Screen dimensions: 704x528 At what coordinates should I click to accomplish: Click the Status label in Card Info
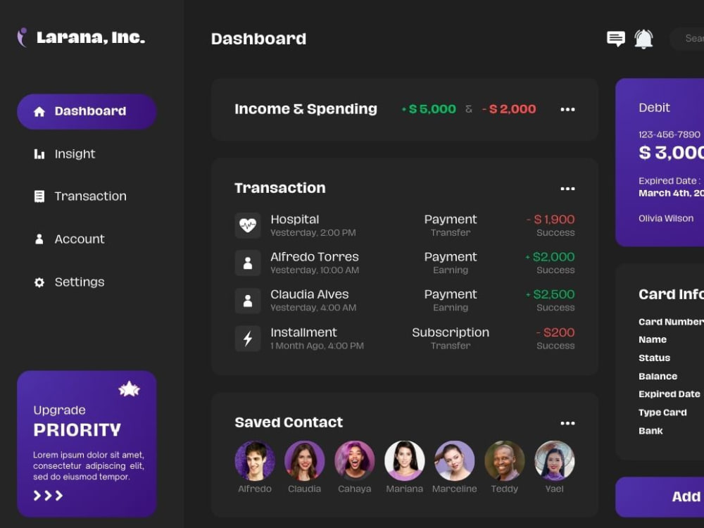click(x=654, y=358)
